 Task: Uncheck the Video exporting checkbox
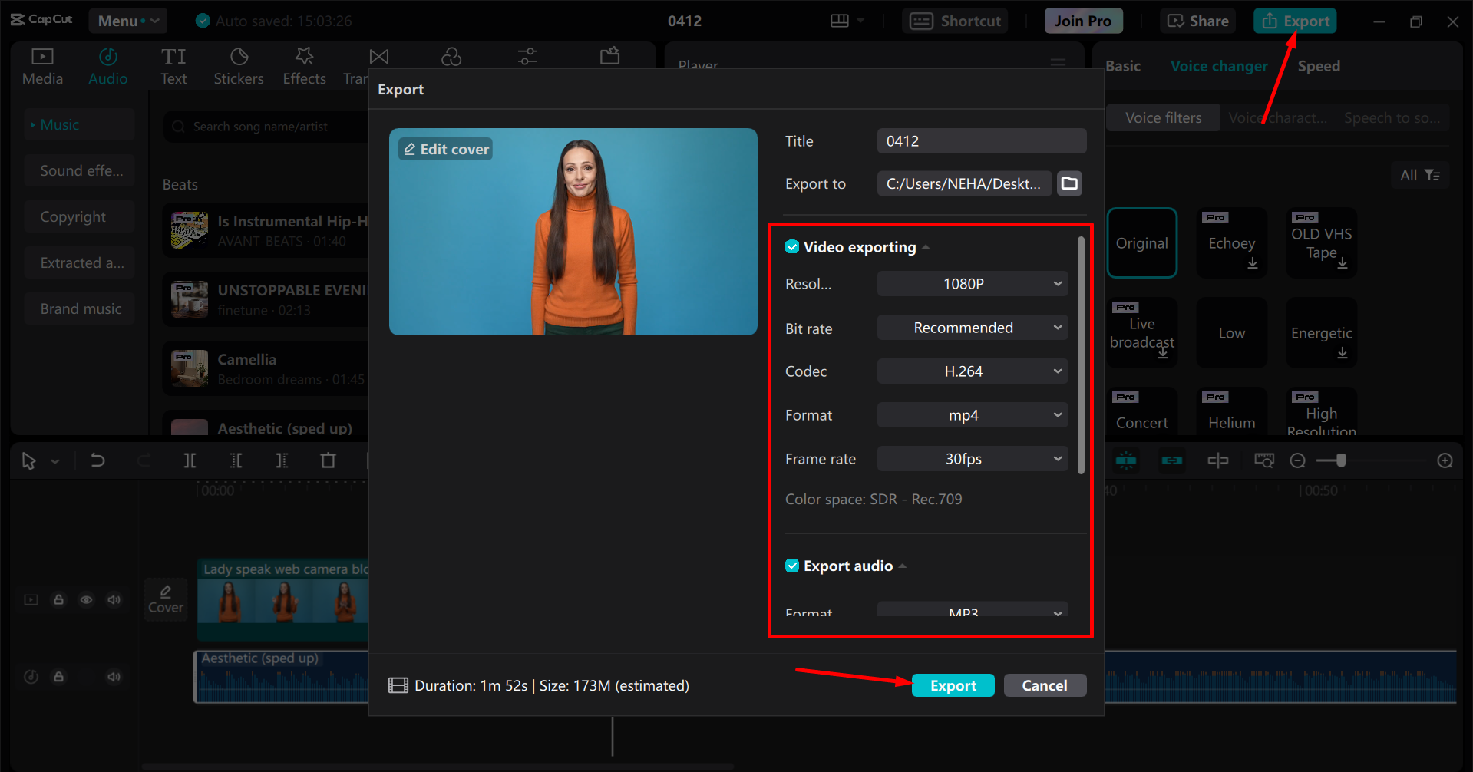point(792,247)
